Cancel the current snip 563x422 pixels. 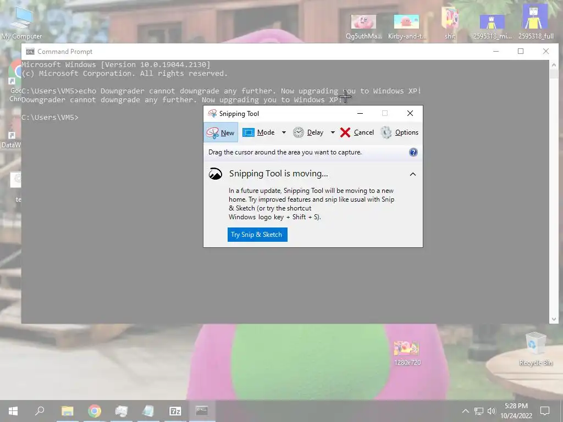pyautogui.click(x=357, y=132)
